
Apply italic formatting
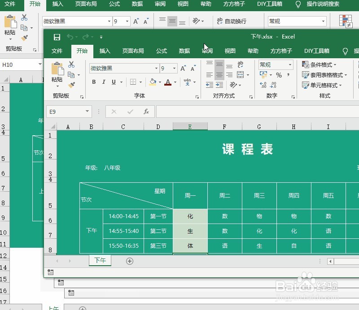pos(104,82)
